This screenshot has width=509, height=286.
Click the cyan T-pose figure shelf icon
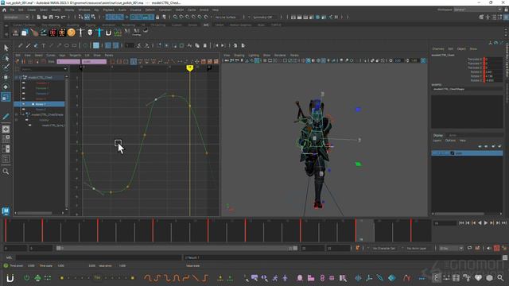[99, 32]
